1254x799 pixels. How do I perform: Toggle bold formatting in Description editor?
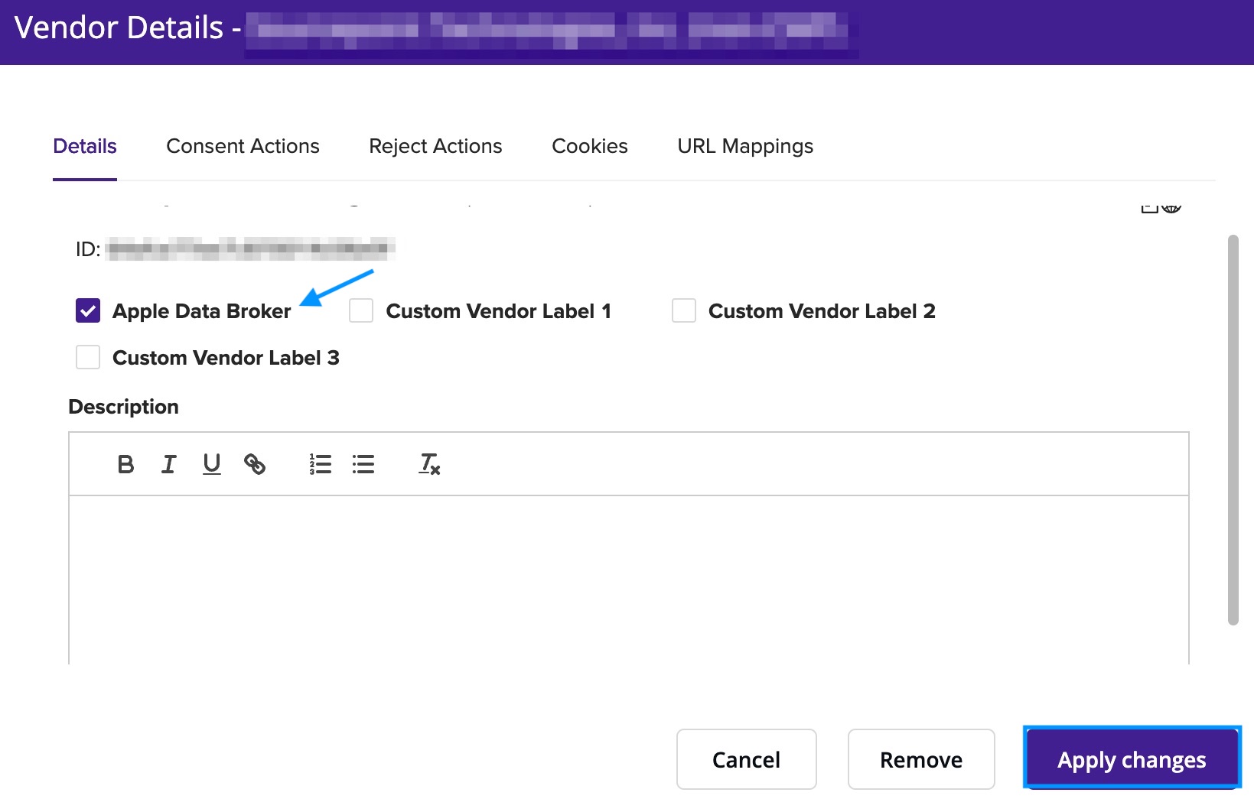(x=126, y=464)
